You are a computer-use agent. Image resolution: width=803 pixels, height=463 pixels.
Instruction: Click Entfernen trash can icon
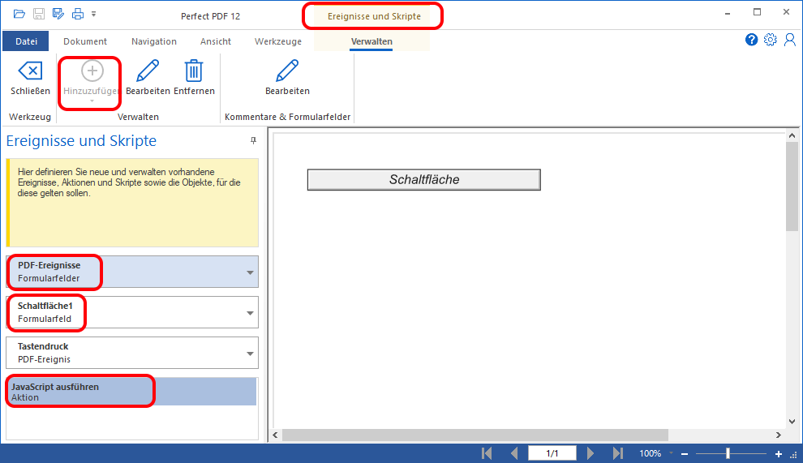click(194, 79)
